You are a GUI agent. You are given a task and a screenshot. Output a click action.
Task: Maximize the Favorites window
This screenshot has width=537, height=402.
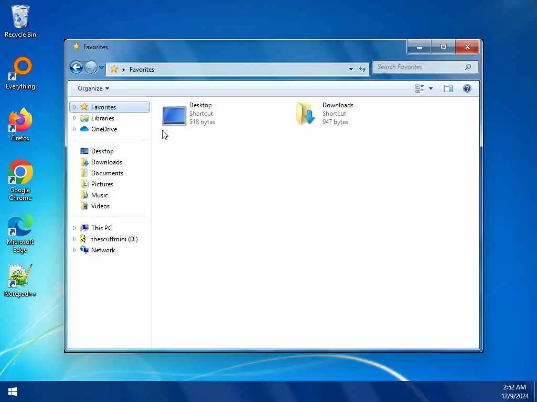[444, 47]
